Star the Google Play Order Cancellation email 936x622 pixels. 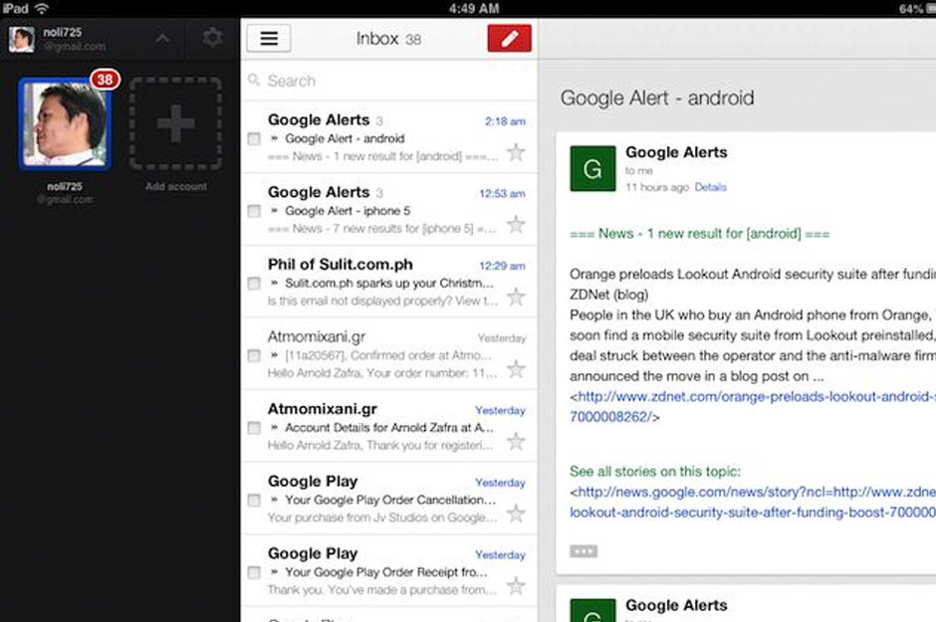[x=515, y=514]
